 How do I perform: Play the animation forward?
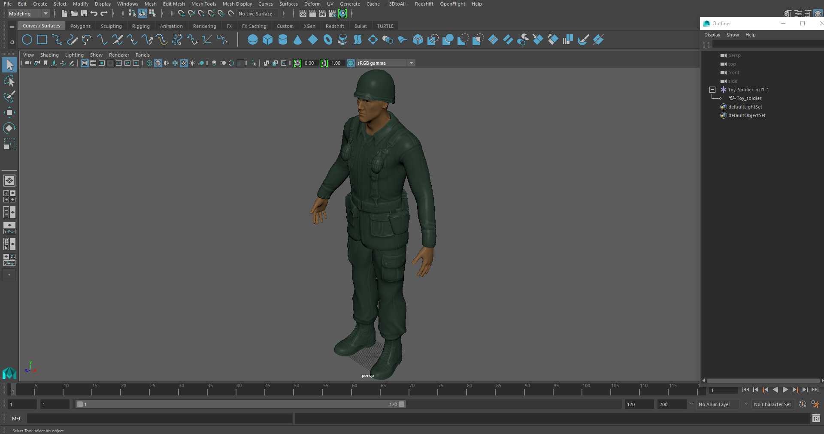point(785,390)
